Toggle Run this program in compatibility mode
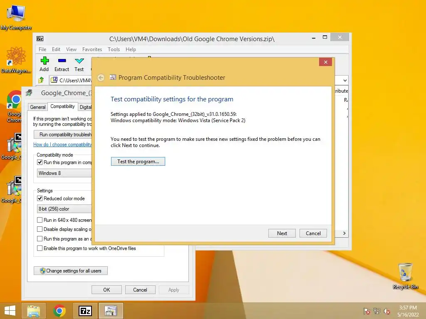This screenshot has height=319, width=426. [40, 162]
